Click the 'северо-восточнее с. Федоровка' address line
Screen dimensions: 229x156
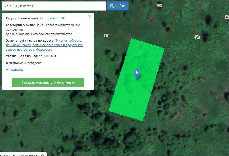tap(29, 50)
